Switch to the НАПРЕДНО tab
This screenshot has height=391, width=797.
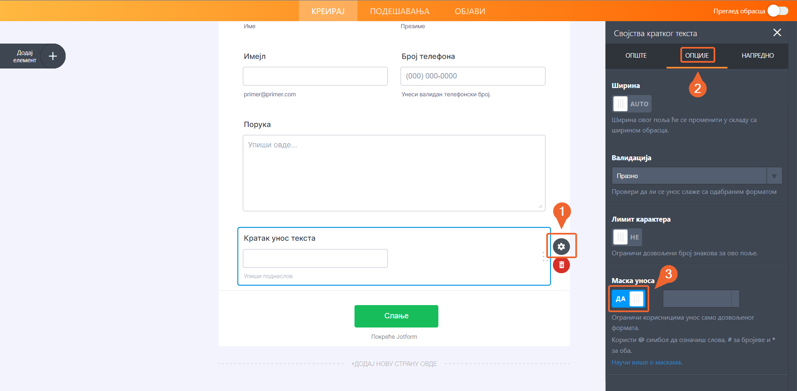point(758,56)
